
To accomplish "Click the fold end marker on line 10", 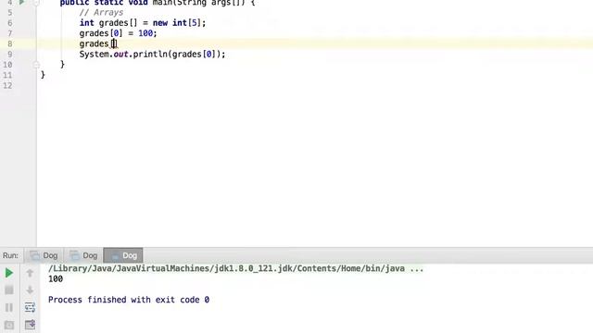I will pos(36,65).
